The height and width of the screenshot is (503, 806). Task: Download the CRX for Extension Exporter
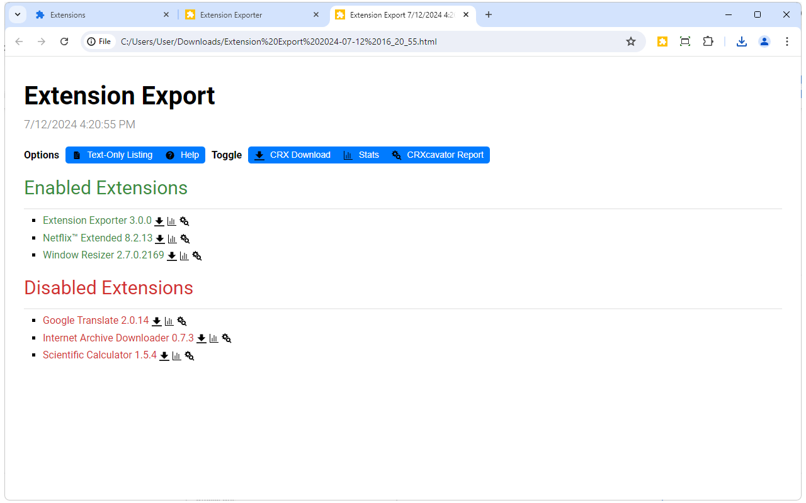coord(159,221)
